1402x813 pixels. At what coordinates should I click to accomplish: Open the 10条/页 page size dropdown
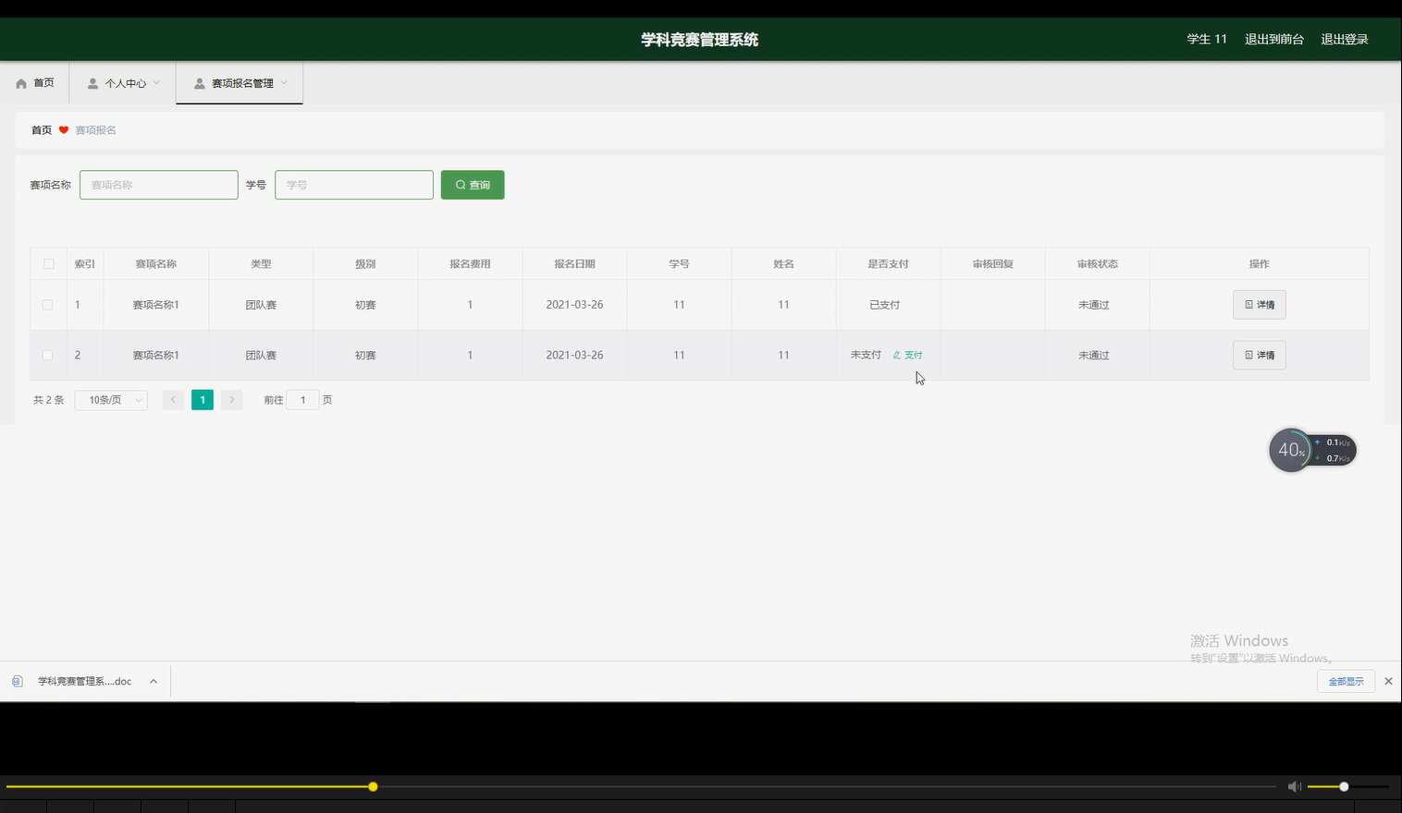tap(111, 400)
